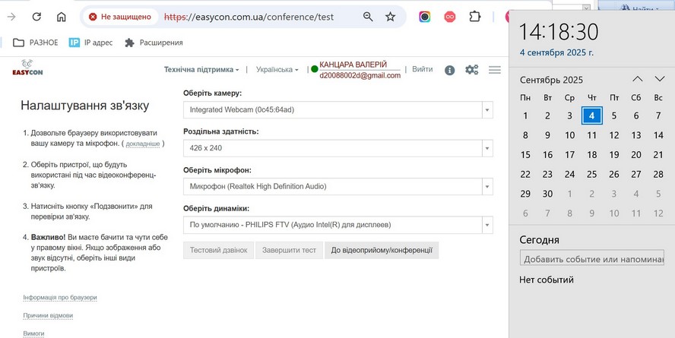Open the speakers selection dropdown
This screenshot has width=675, height=338.
point(337,225)
